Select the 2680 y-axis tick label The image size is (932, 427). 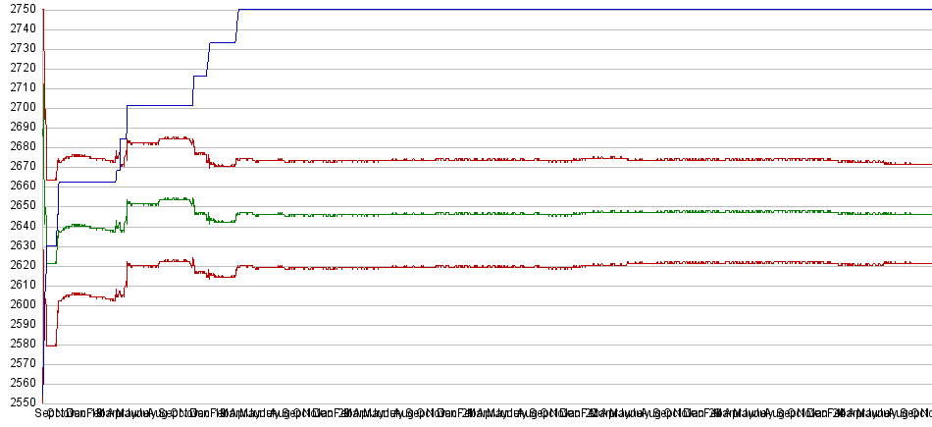pos(20,146)
